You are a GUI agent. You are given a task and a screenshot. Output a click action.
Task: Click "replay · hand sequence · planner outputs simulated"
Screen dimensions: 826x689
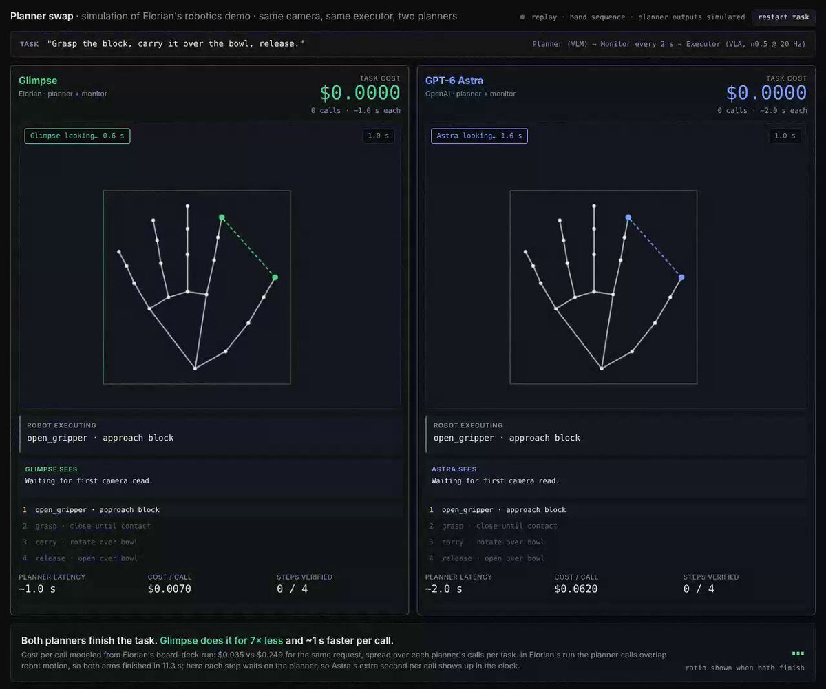(638, 17)
